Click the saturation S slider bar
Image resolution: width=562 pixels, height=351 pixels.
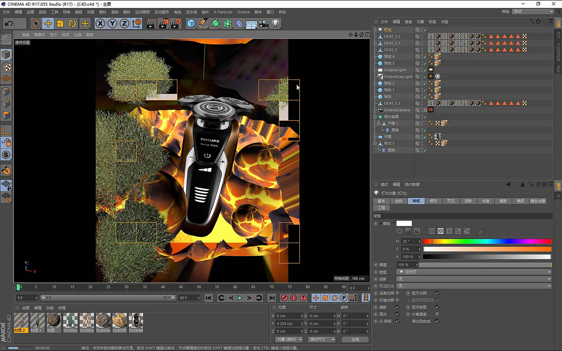coord(487,249)
